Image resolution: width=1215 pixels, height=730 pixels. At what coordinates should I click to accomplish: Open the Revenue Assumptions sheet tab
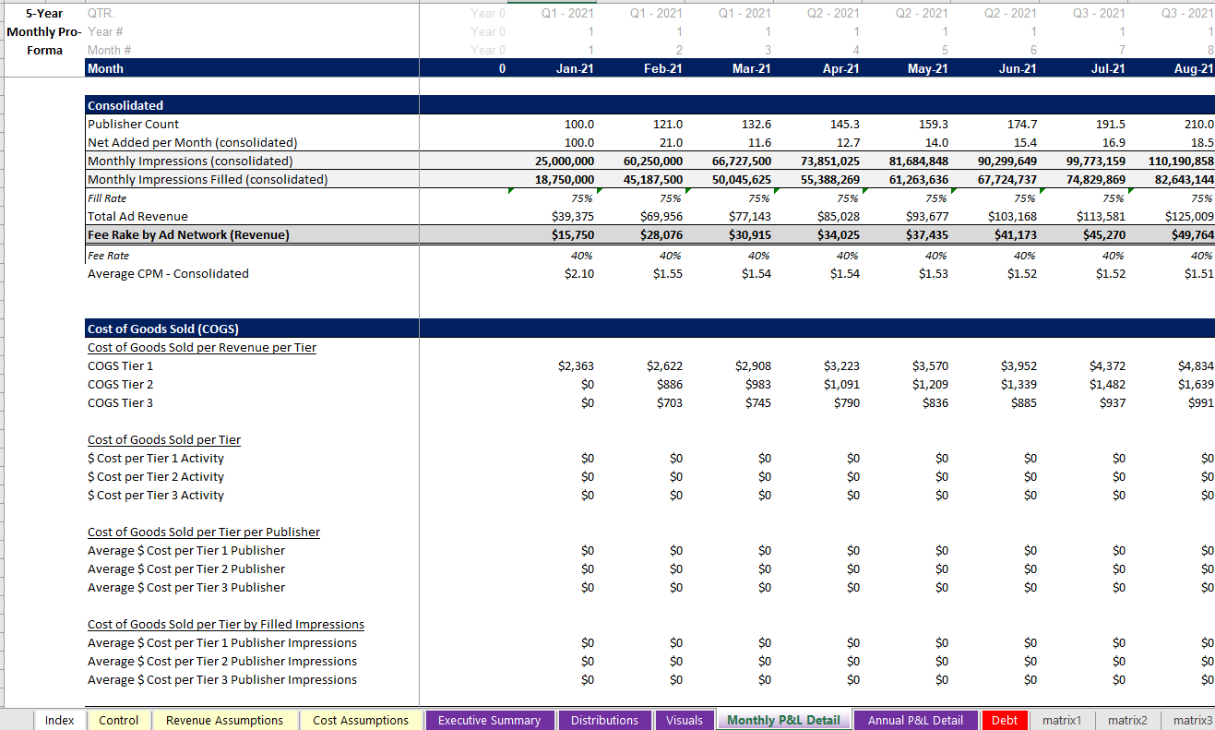(x=225, y=720)
